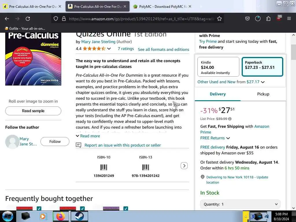Report an issue with this product
The image size is (296, 222).
[123, 145]
